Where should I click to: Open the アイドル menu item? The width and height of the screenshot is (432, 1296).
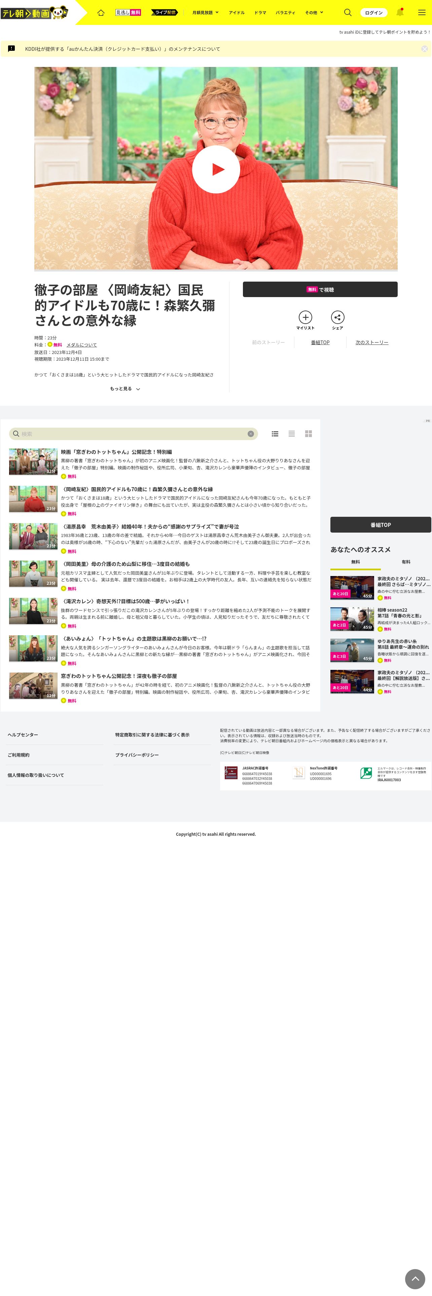237,12
